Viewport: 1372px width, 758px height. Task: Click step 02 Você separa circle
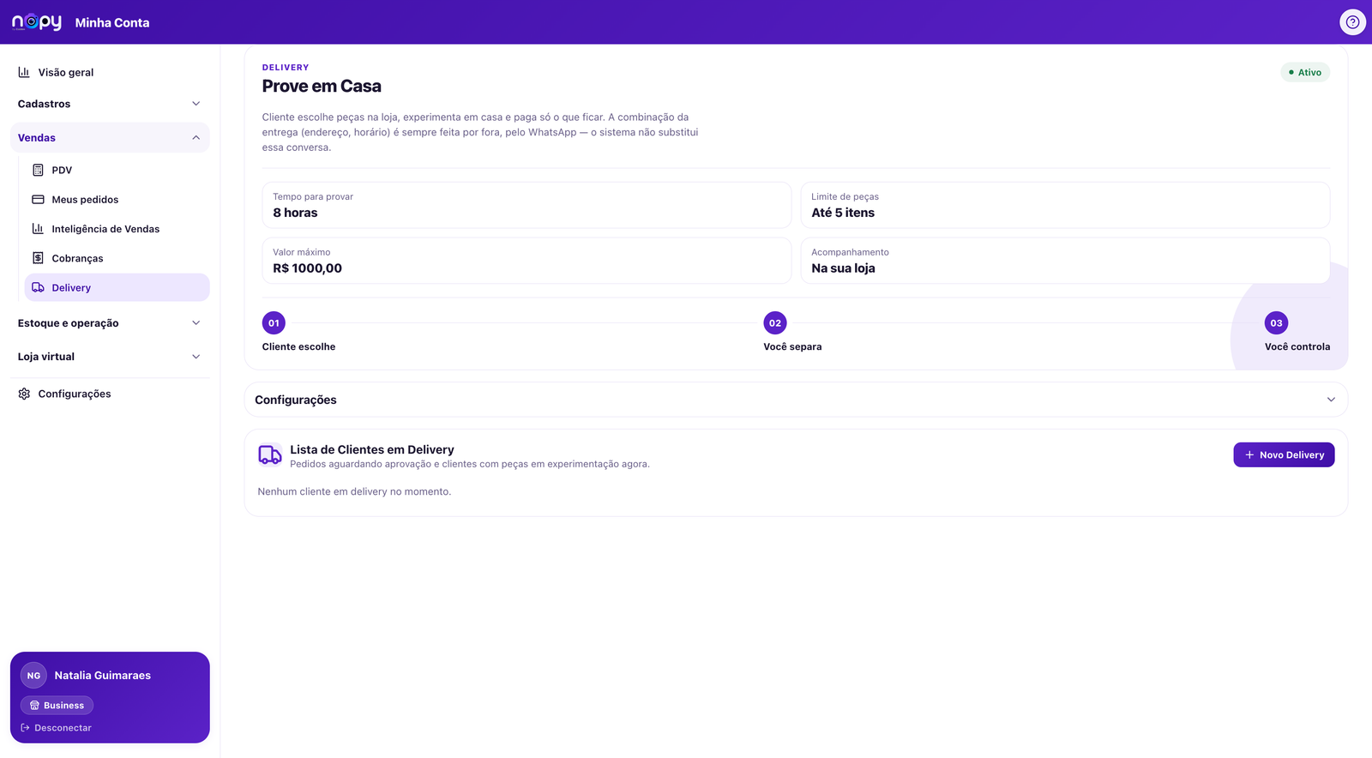click(x=775, y=323)
